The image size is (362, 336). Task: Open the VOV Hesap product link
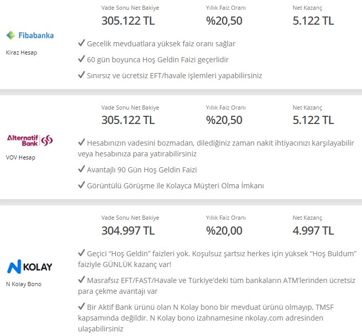pyautogui.click(x=21, y=157)
